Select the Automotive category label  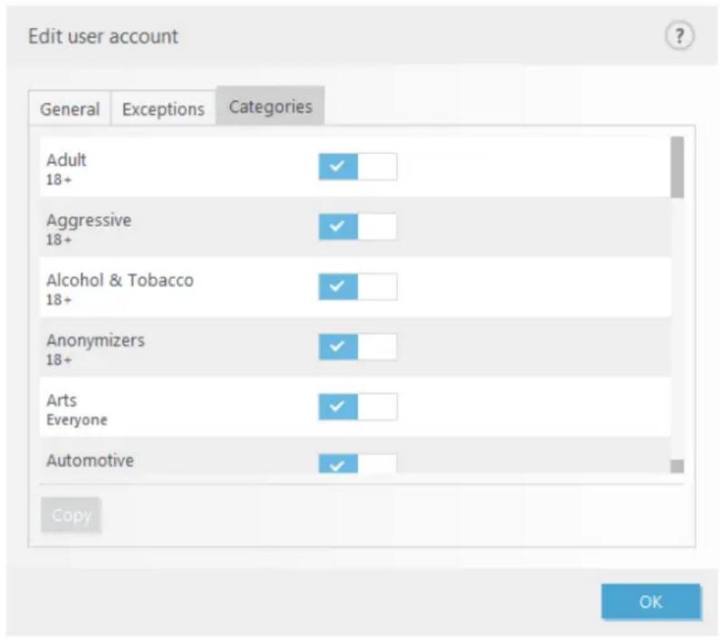[90, 460]
